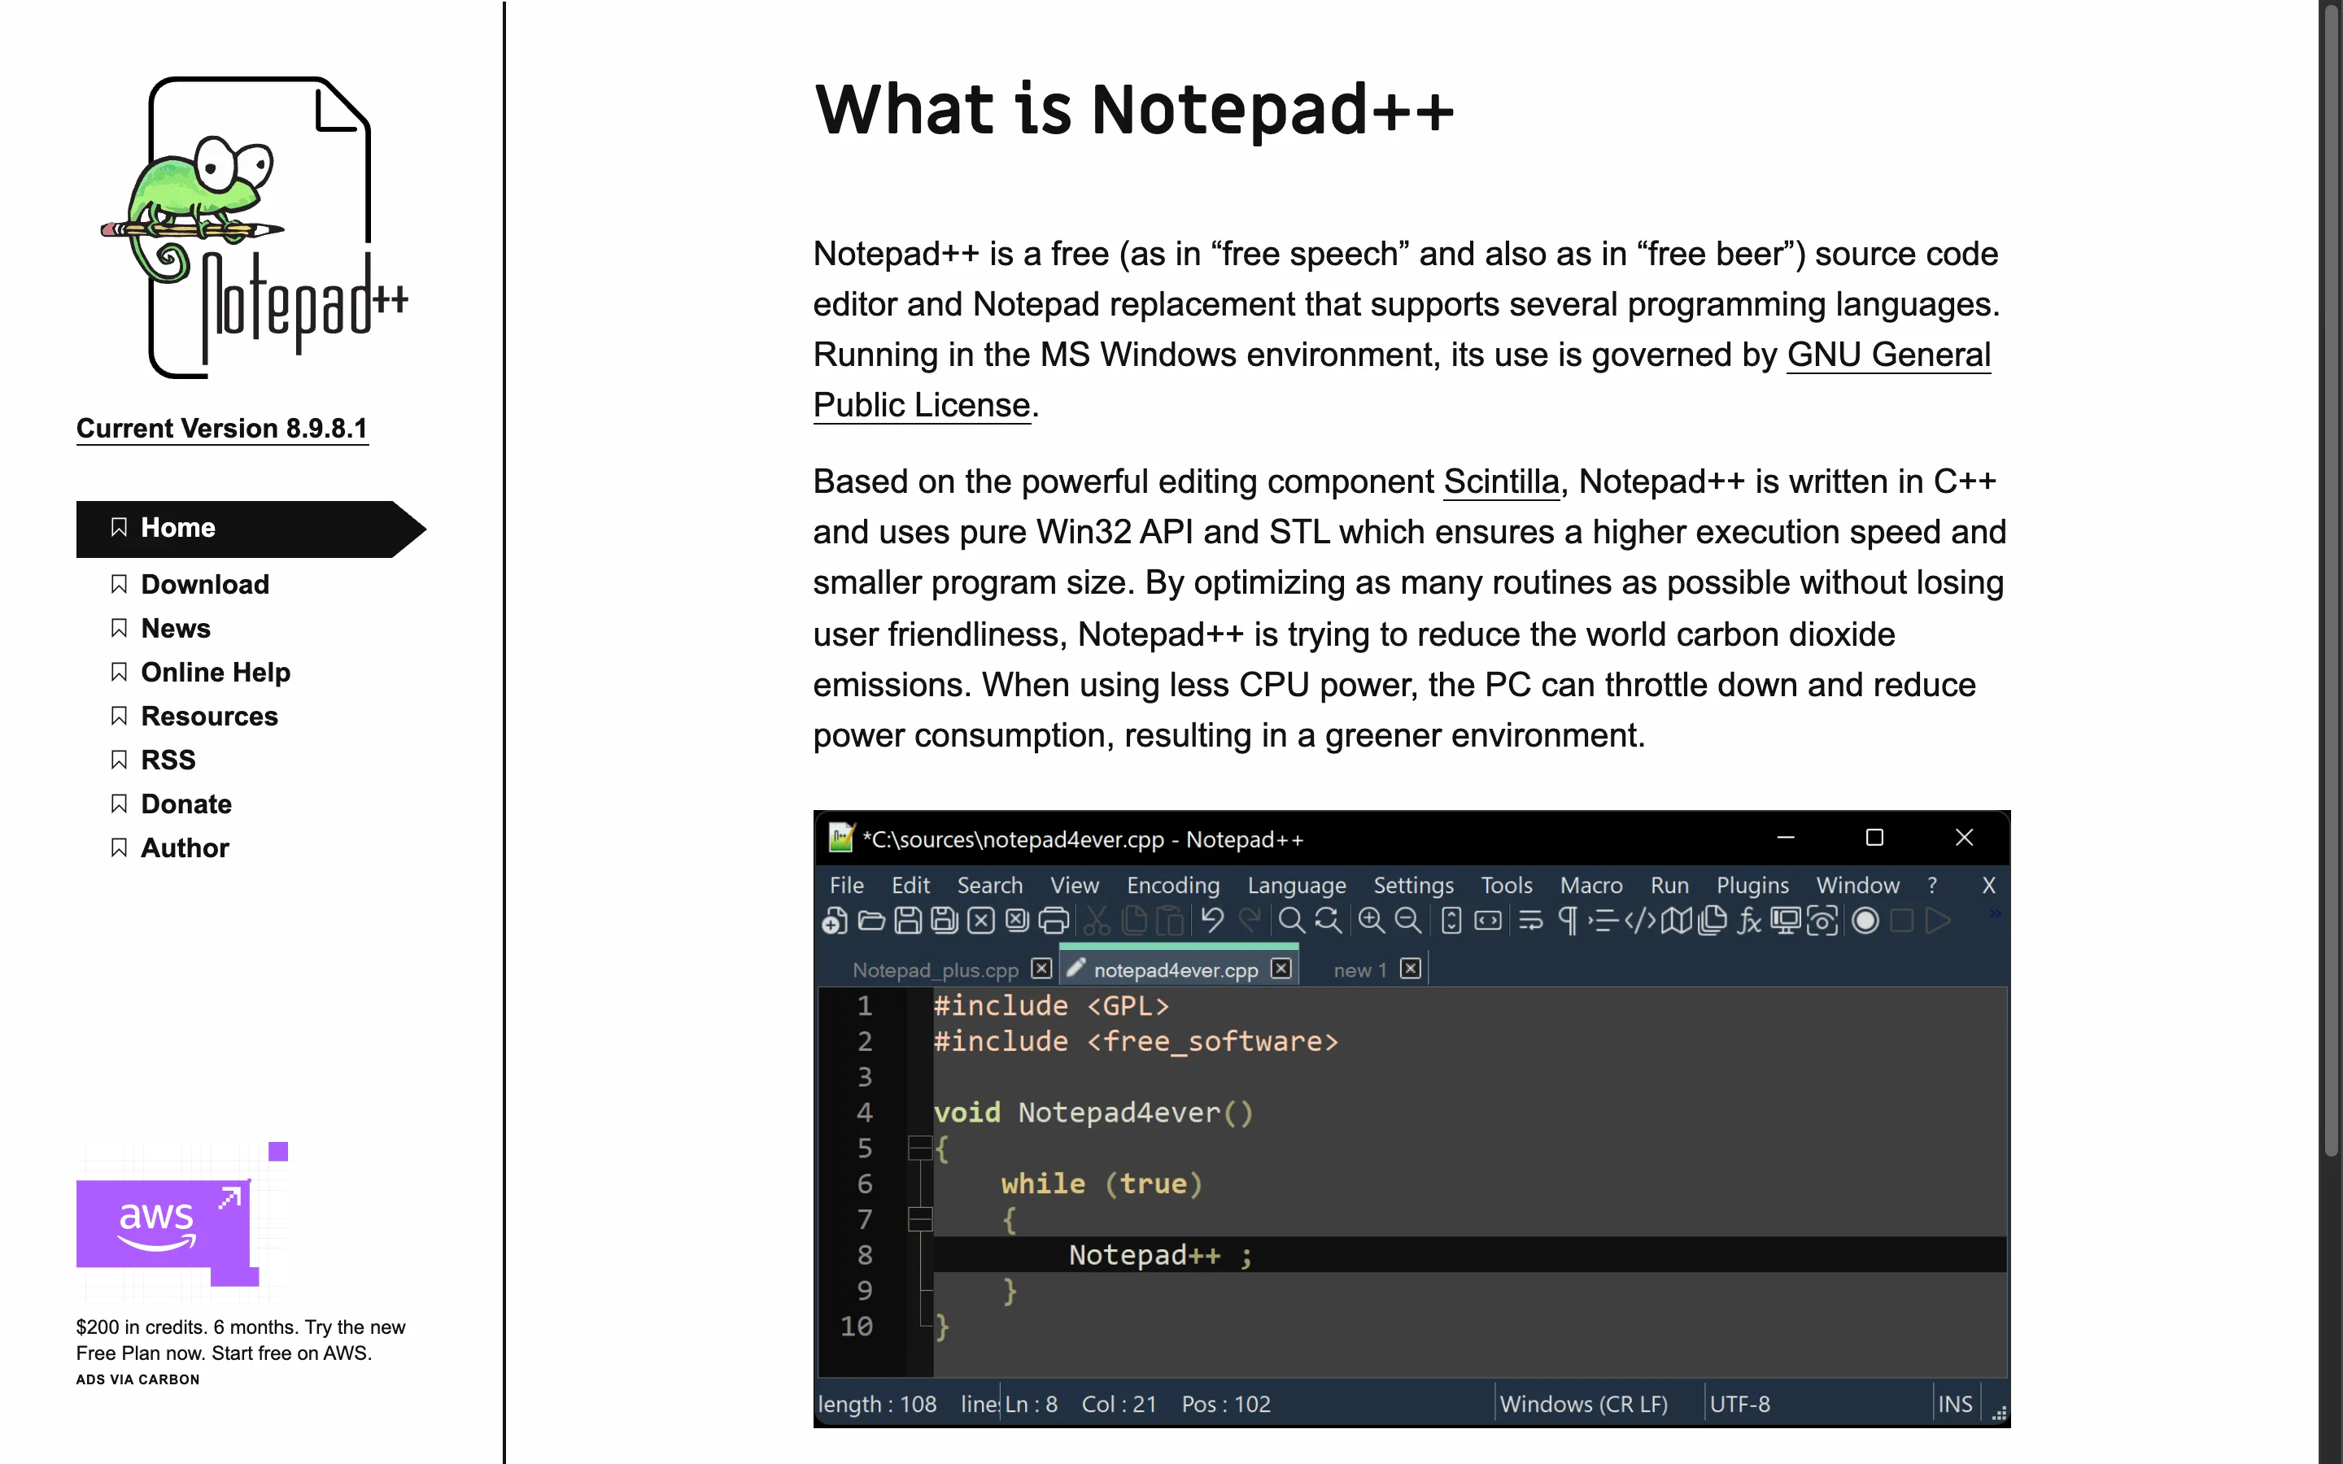Click the UTF-8 status bar entry
Image resolution: width=2343 pixels, height=1464 pixels.
[x=1740, y=1404]
